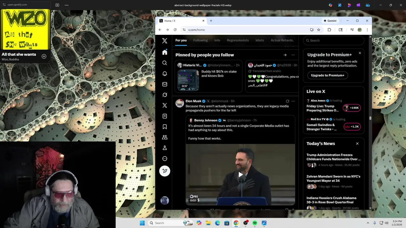
Task: Join Red Ice TV live +1.2K
Action: [352, 126]
